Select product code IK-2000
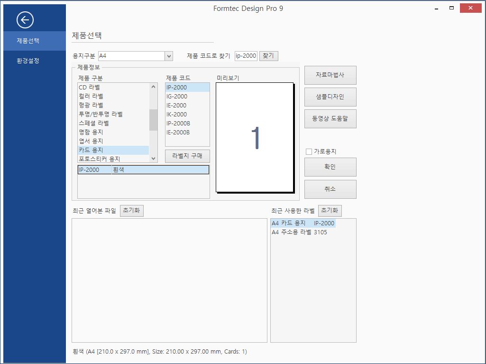This screenshot has width=486, height=364. (187, 114)
